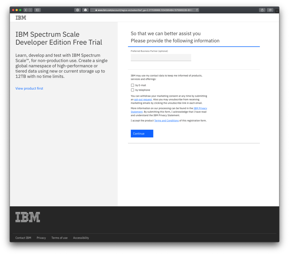Screen dimensions: 289x255
Task: Open the "Terms and Conditions" link
Action: click(x=166, y=121)
